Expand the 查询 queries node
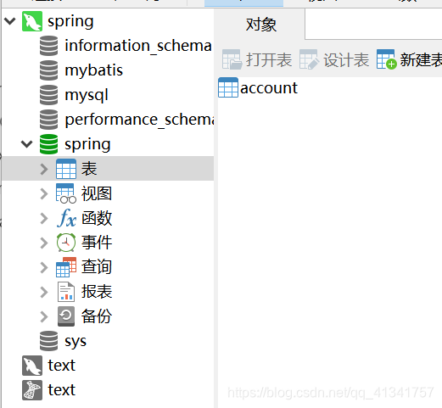 [44, 267]
